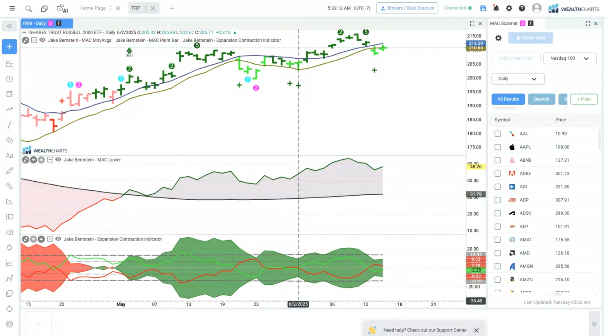Toggle visibility of MAC MovAvgs indicator

click(42, 40)
